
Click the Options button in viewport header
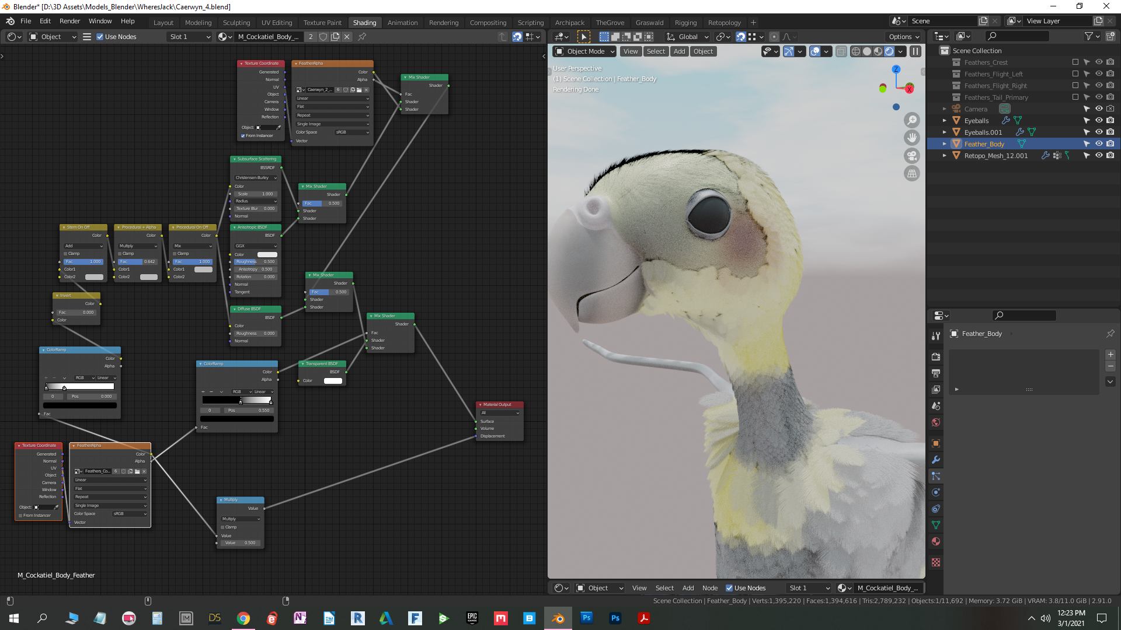(x=904, y=37)
